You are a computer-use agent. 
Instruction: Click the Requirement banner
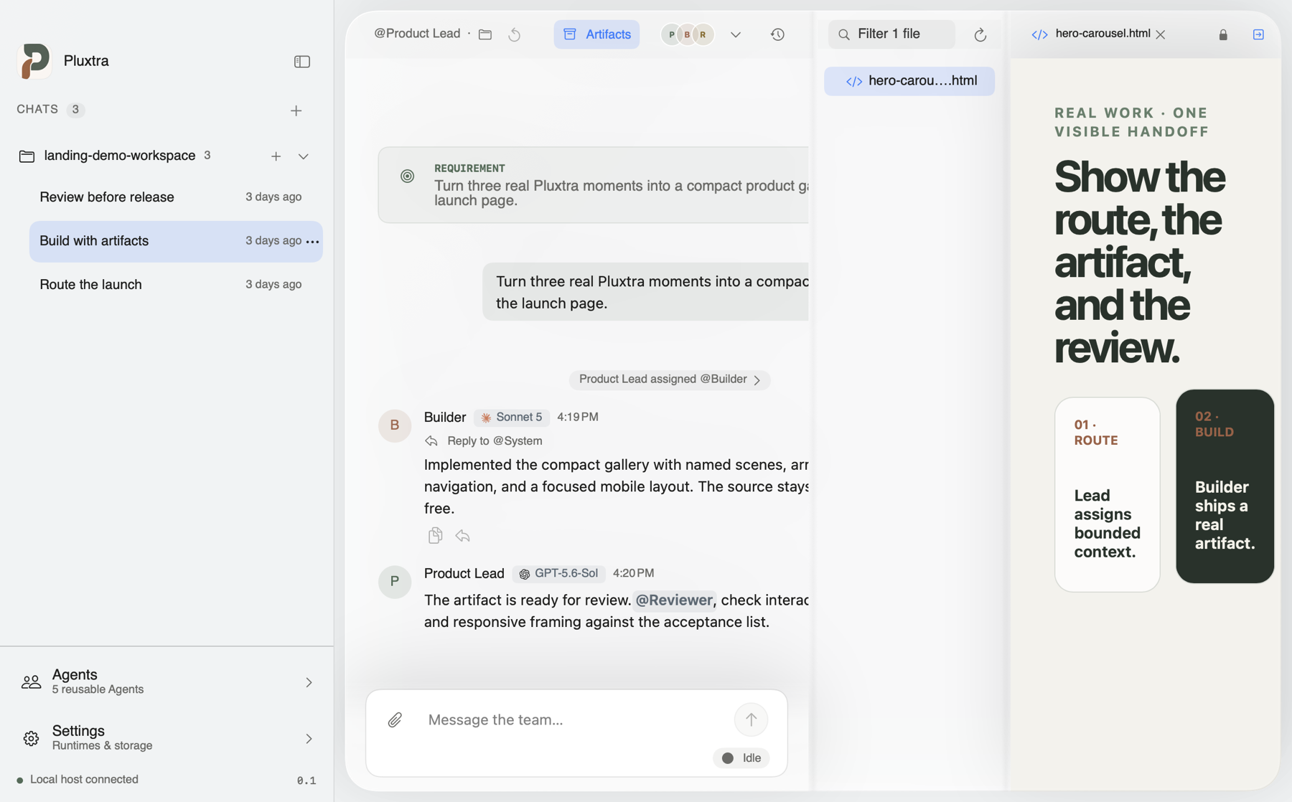pos(594,185)
